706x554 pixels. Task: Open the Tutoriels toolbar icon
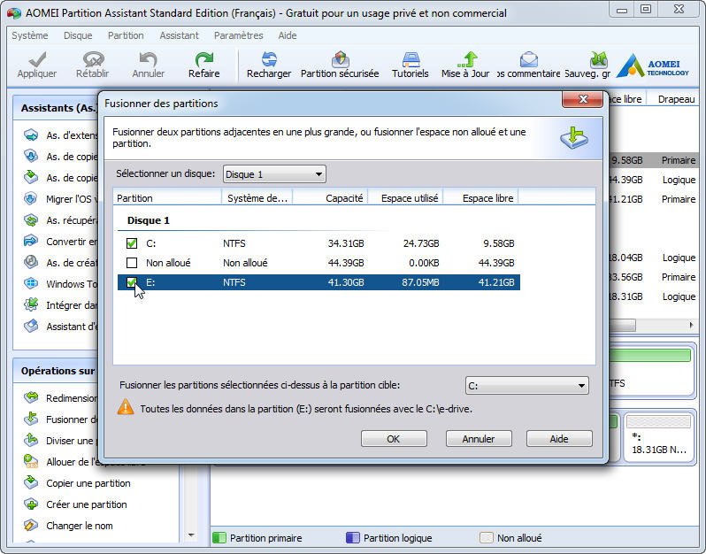click(x=411, y=59)
